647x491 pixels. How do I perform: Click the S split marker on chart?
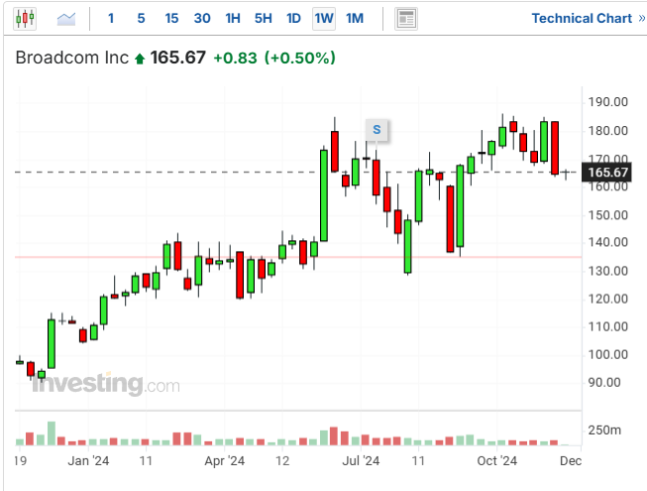(377, 130)
